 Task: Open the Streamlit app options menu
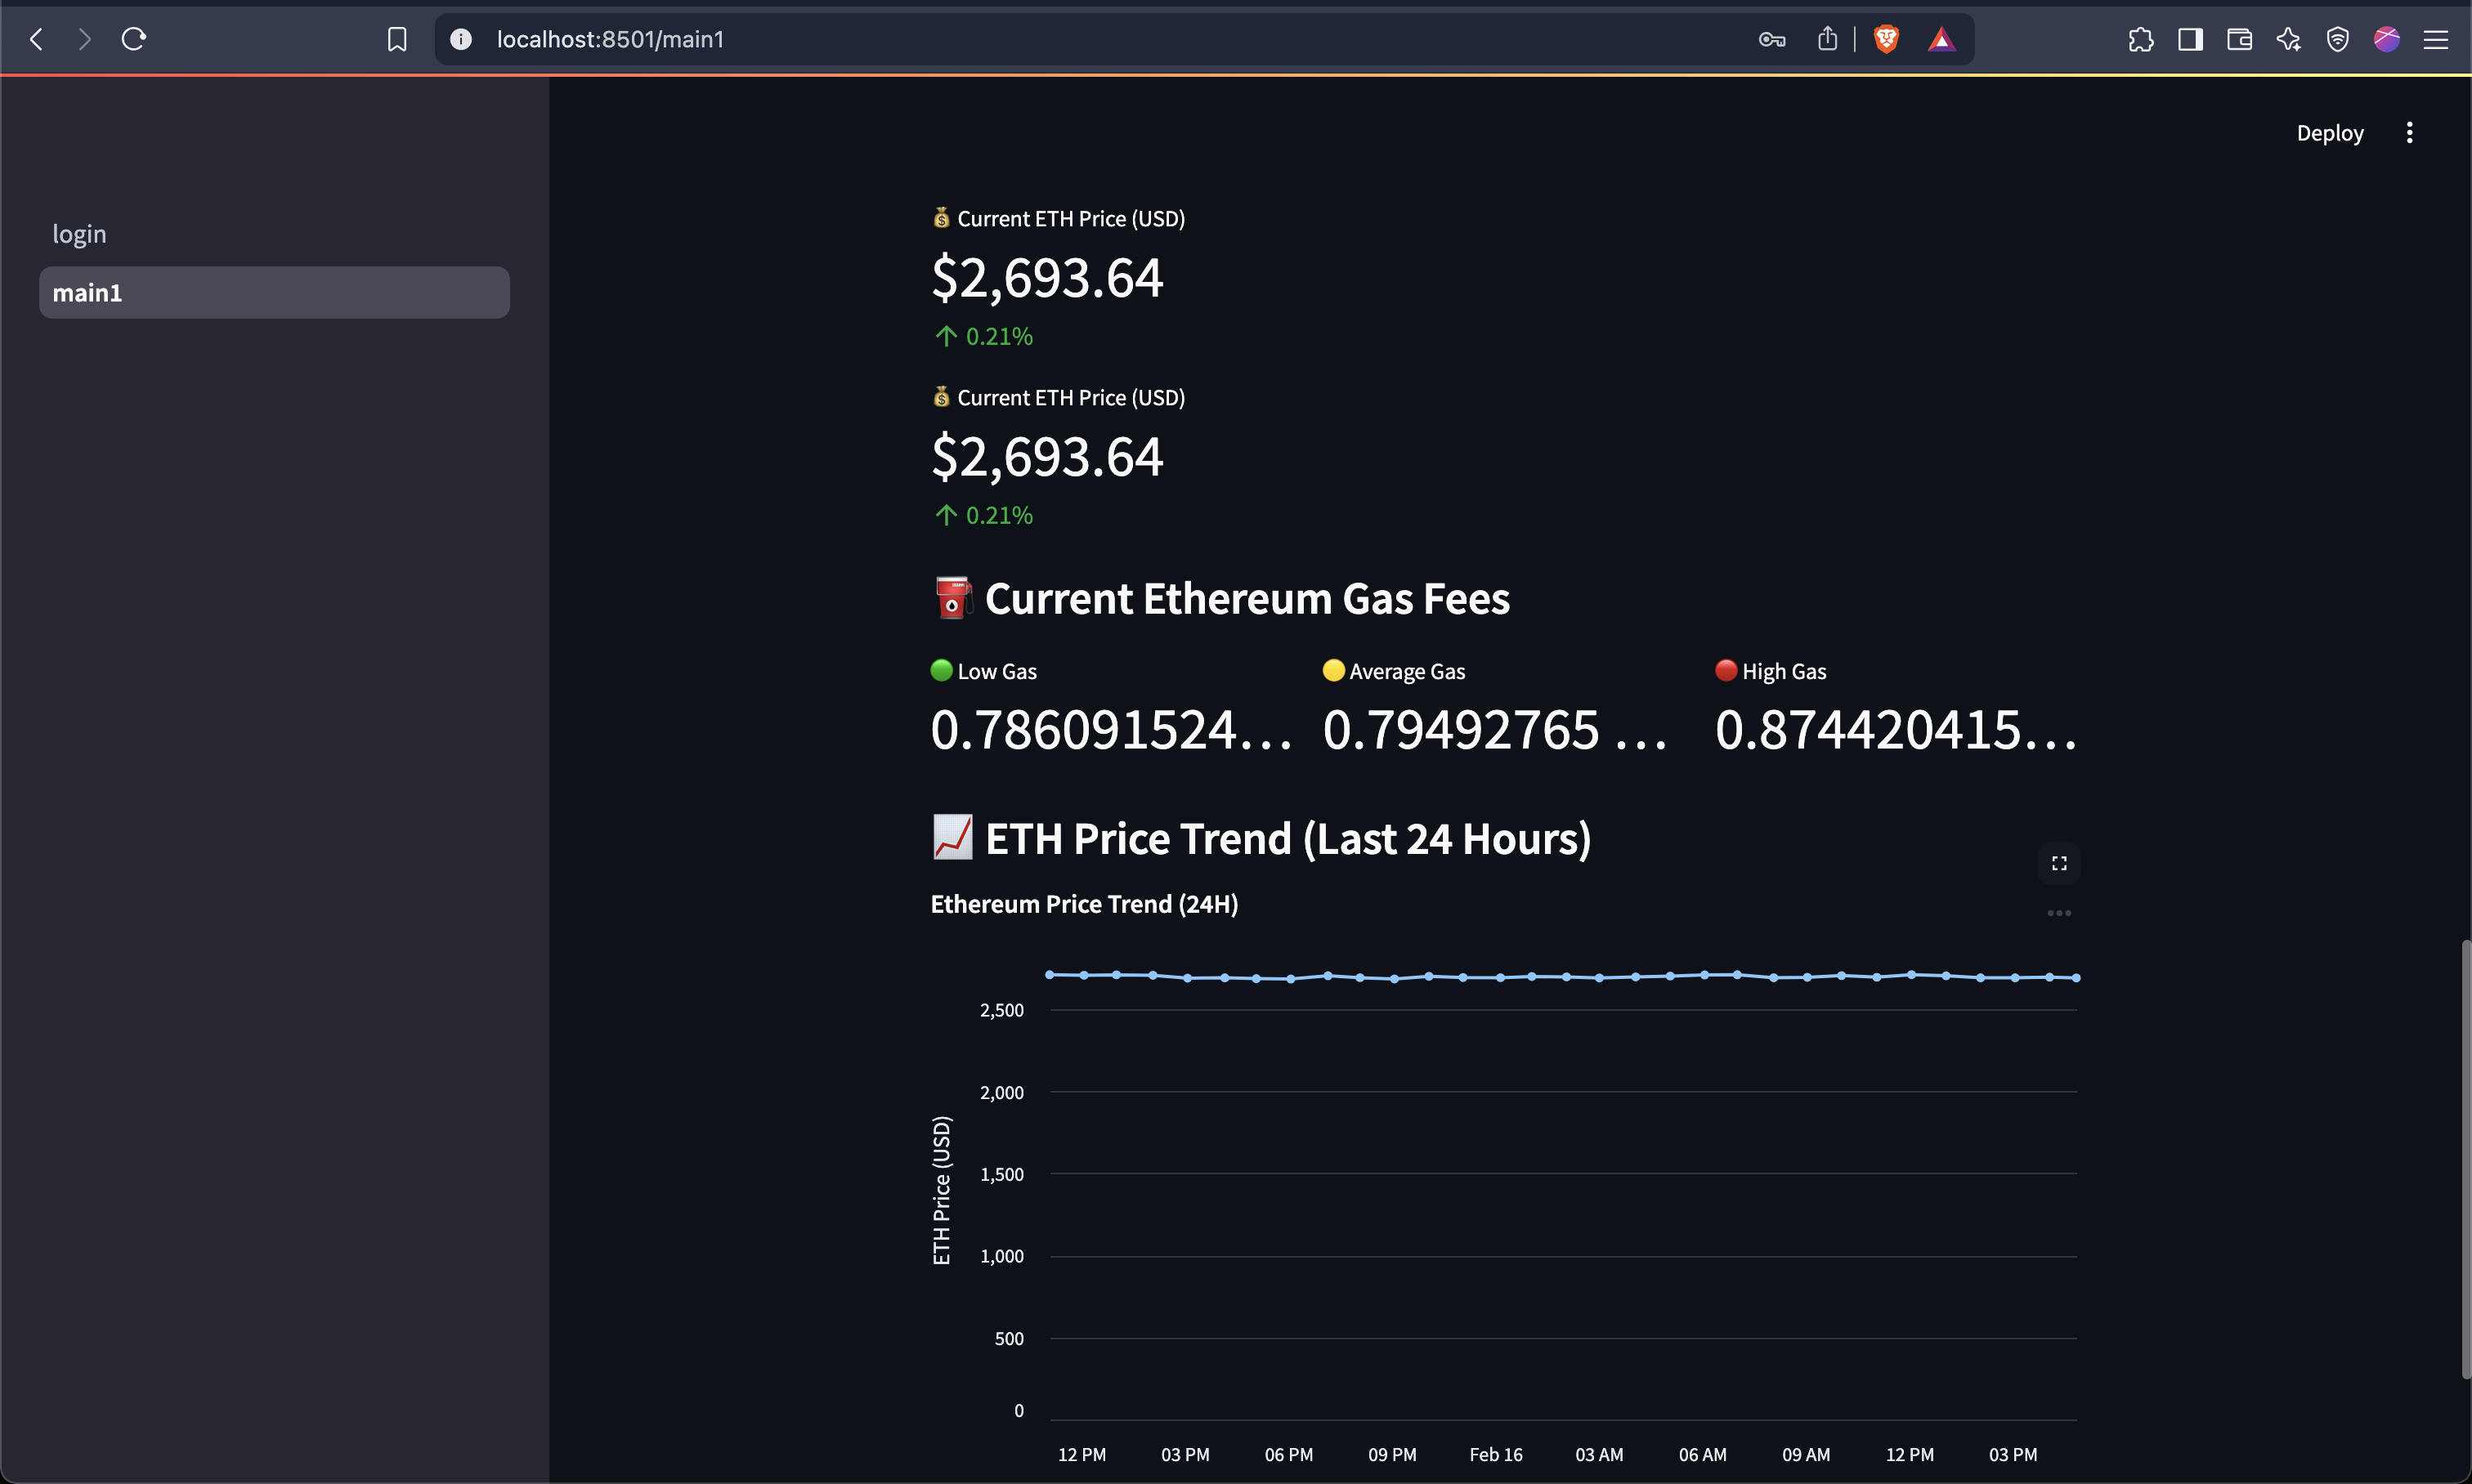click(x=2410, y=132)
